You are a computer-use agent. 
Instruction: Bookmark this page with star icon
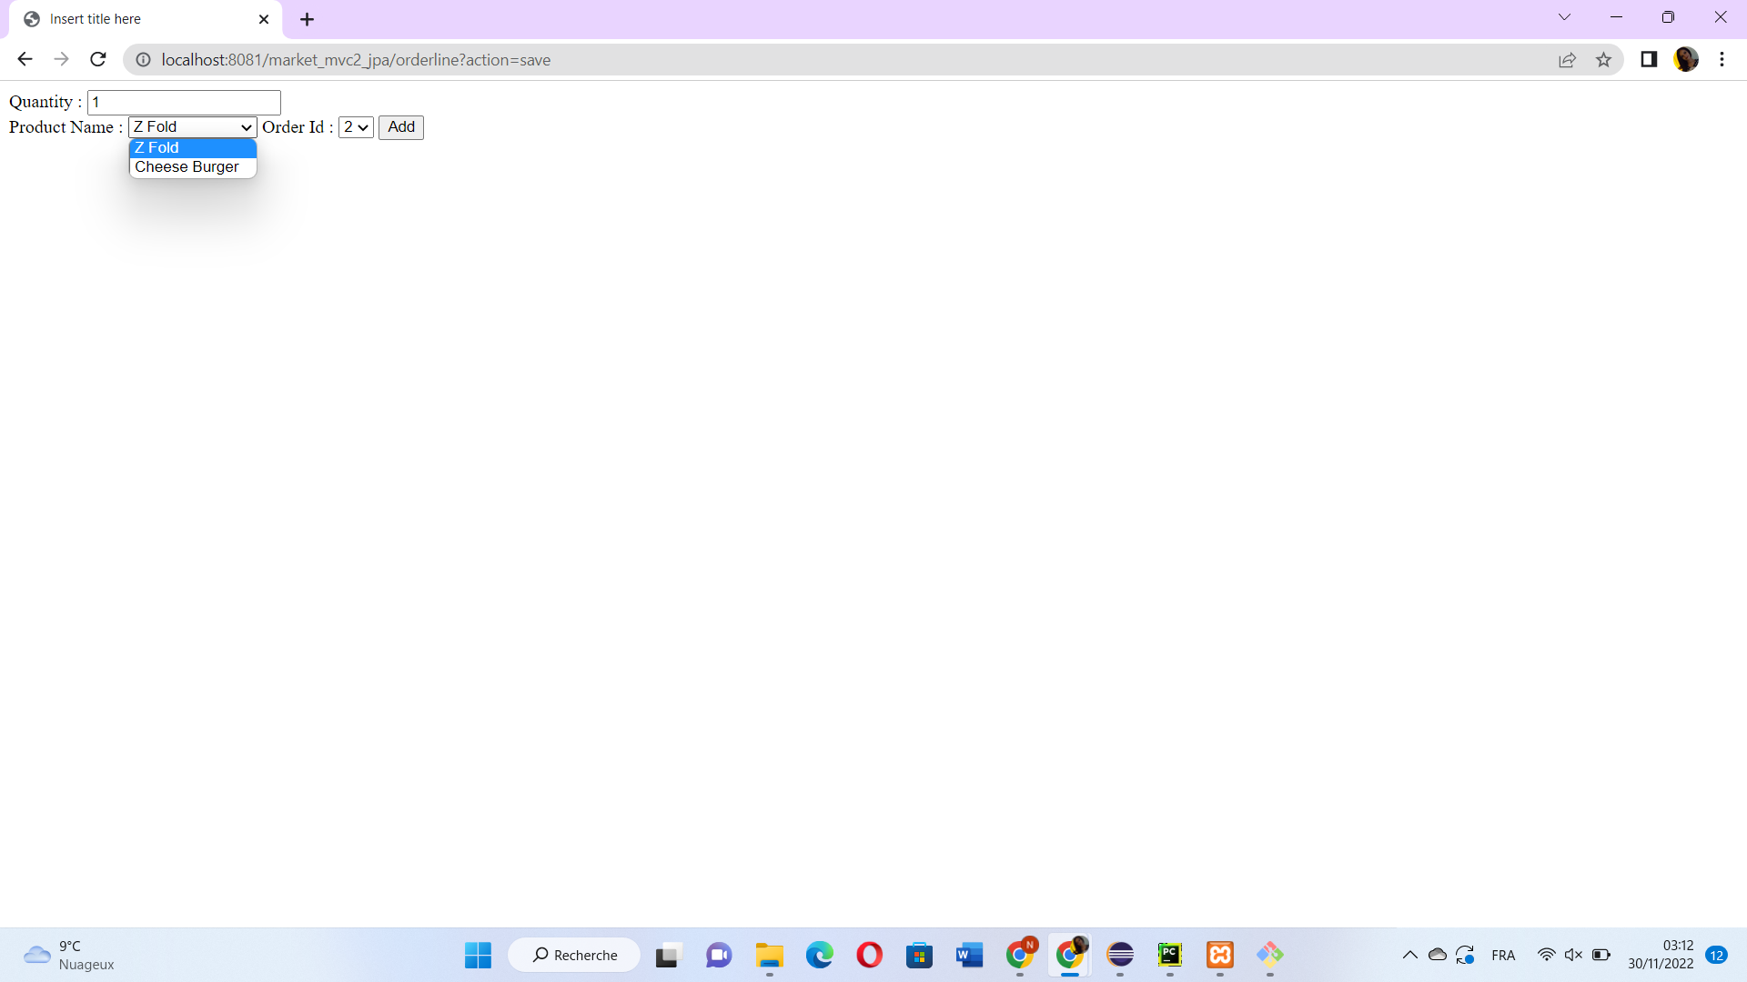[x=1603, y=60]
